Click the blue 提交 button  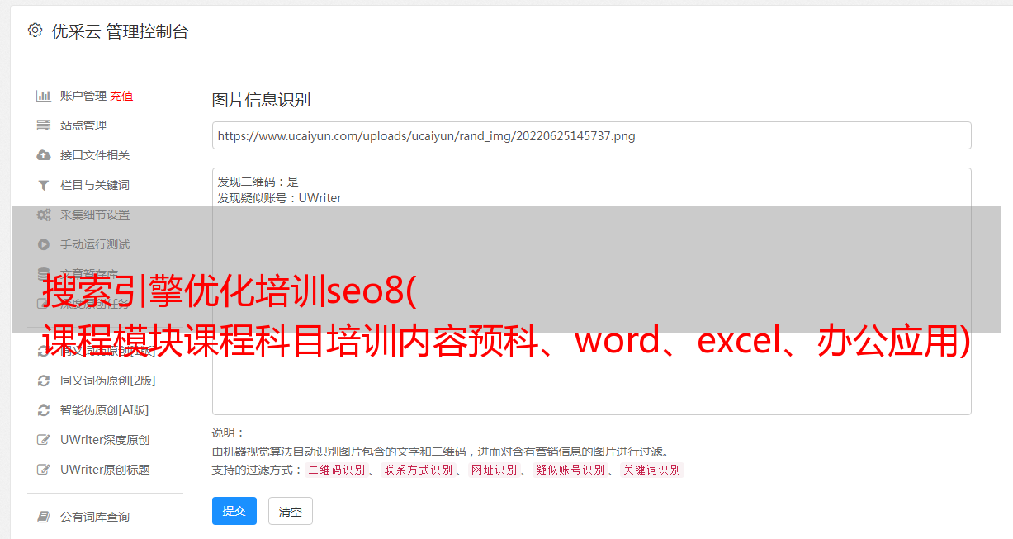pos(234,511)
